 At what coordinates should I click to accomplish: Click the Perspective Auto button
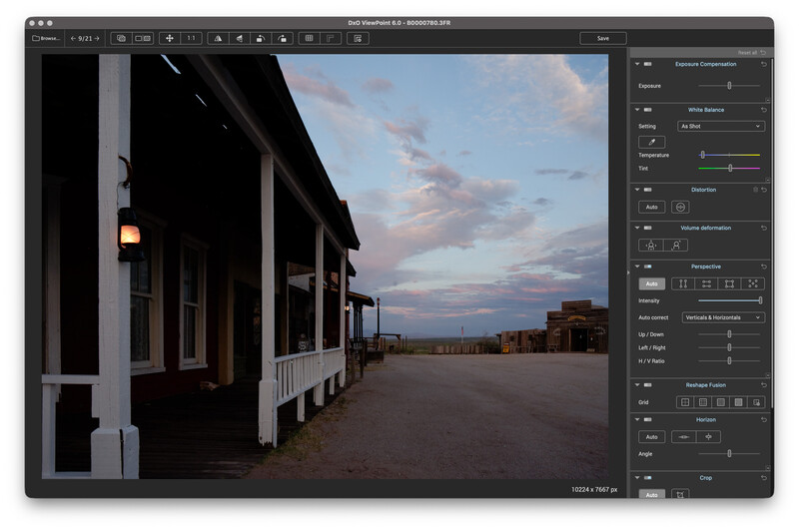(652, 283)
